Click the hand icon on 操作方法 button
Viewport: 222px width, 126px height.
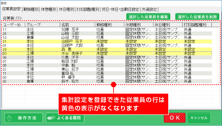click(9, 118)
